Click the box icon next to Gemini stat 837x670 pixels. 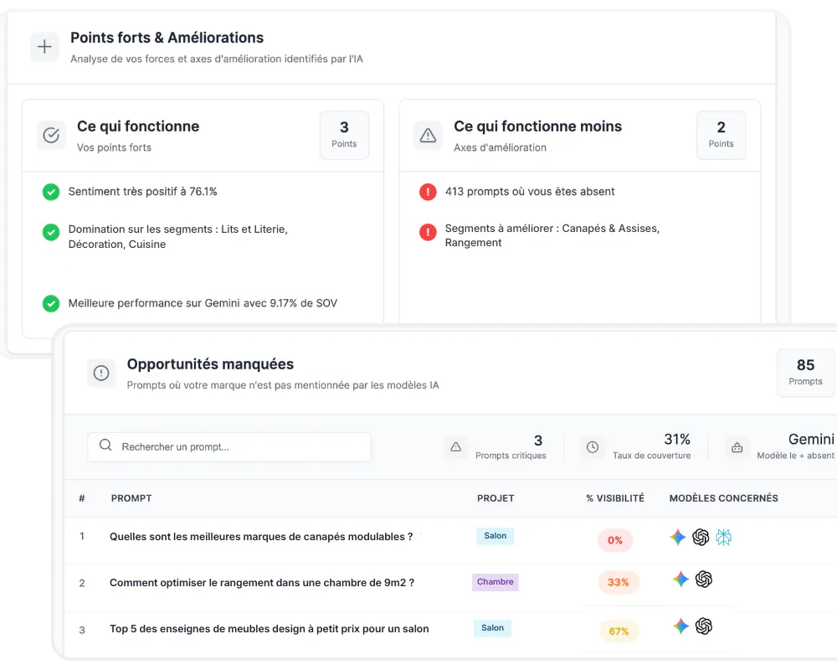(737, 447)
